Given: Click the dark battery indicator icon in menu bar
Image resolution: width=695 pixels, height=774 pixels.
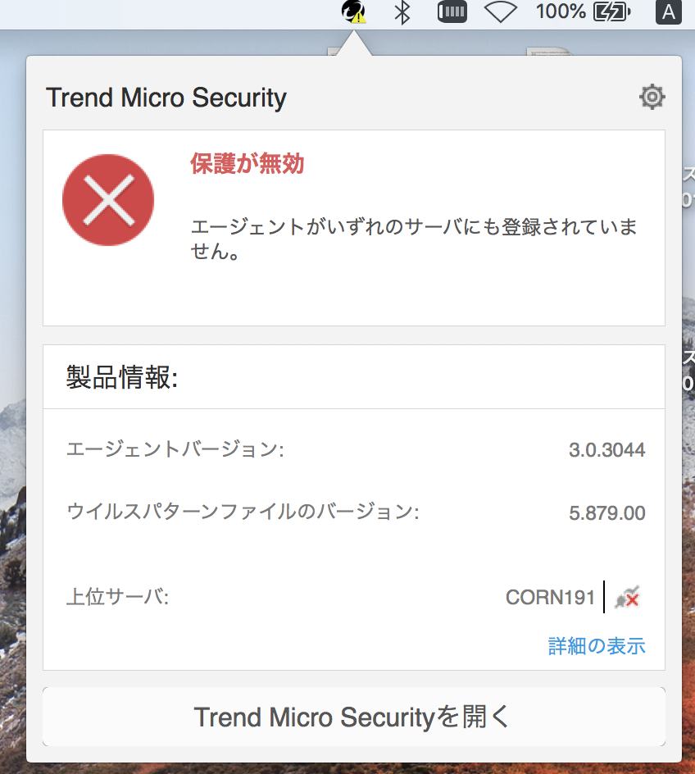Looking at the screenshot, I should coord(452,11).
